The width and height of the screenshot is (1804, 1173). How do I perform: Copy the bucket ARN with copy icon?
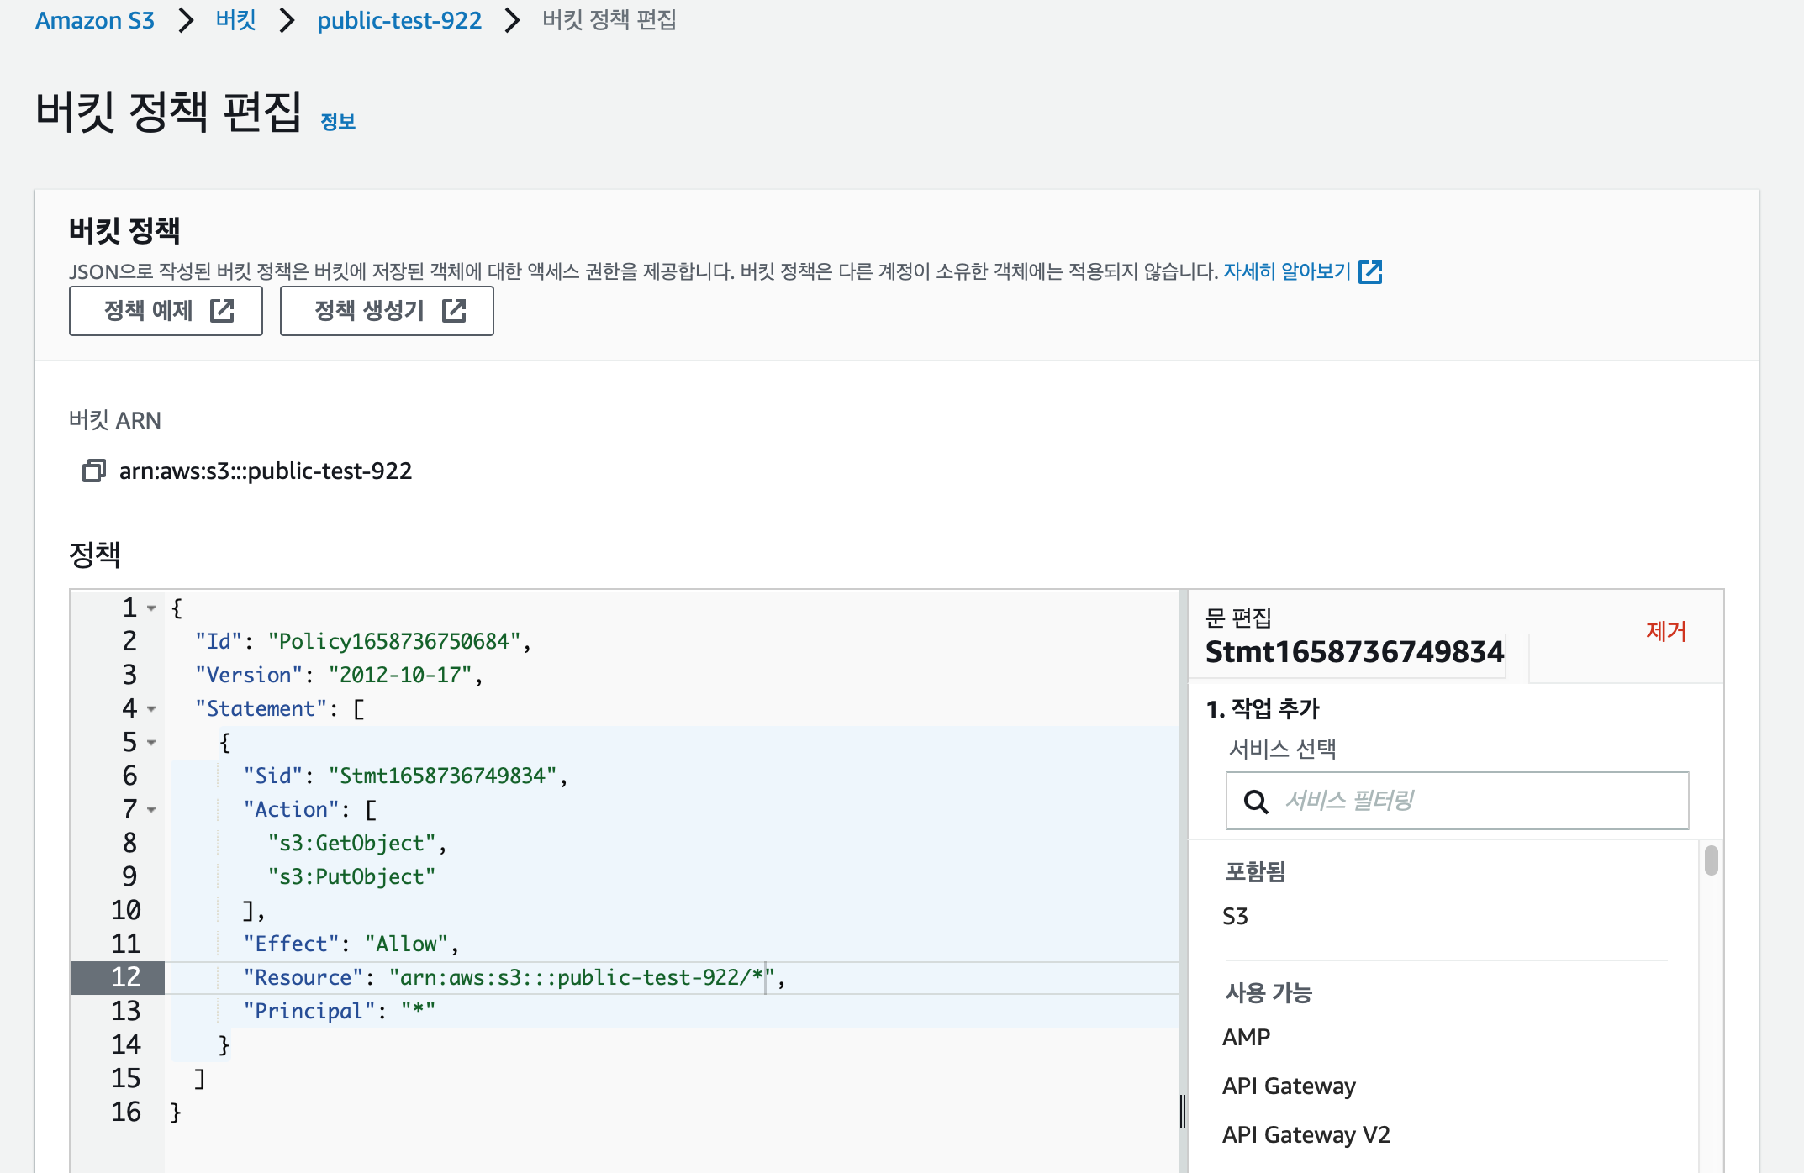[93, 471]
